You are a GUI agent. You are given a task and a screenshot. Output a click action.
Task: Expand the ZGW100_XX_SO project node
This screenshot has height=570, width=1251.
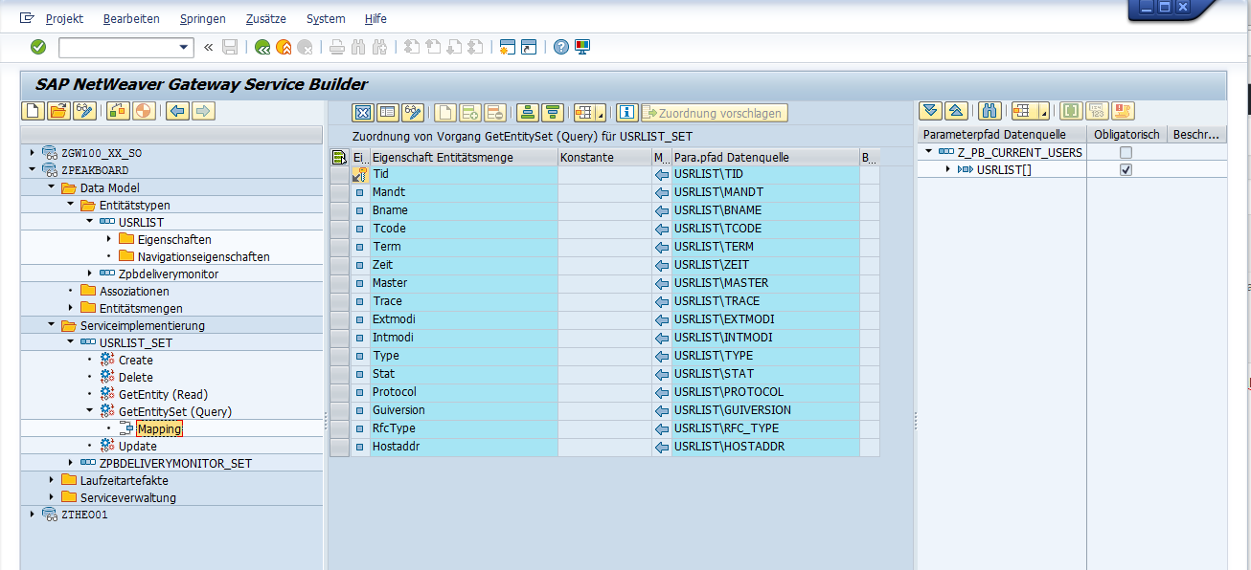click(33, 153)
